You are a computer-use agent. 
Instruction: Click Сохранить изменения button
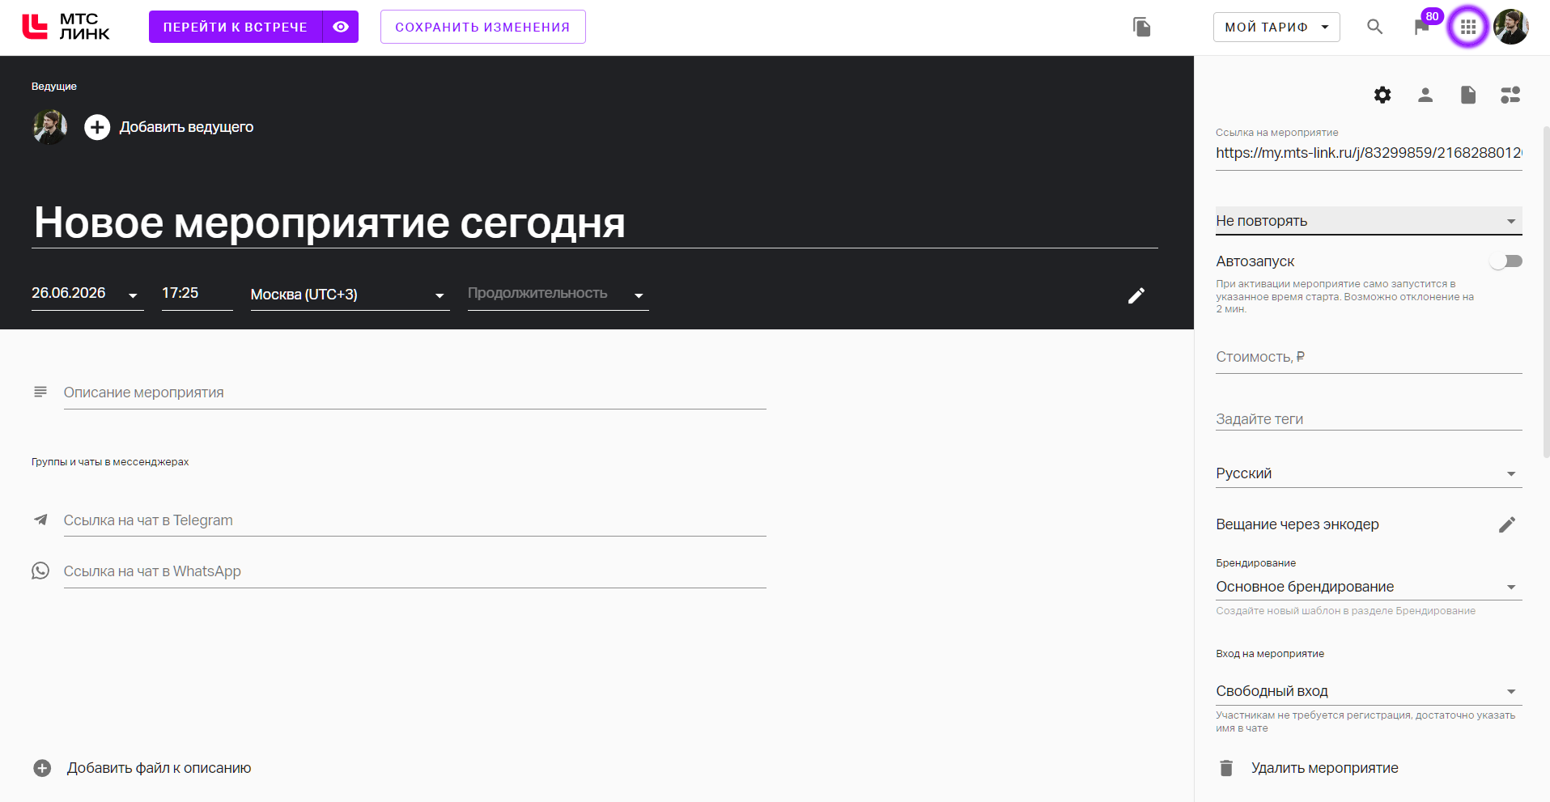[482, 27]
